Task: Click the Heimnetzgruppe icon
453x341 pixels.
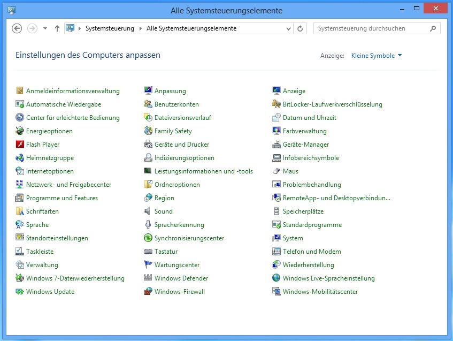Action: 20,157
